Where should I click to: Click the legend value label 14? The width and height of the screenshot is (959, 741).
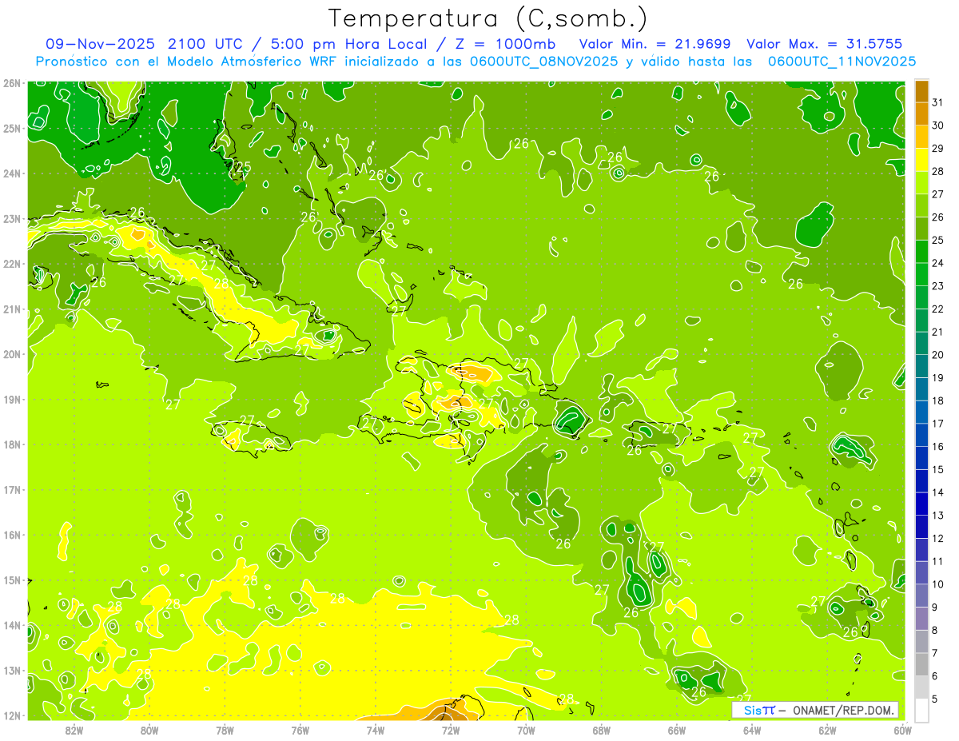pos(937,492)
